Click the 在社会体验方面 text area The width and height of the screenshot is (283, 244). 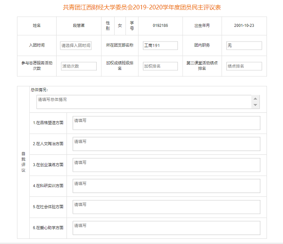pos(166,207)
